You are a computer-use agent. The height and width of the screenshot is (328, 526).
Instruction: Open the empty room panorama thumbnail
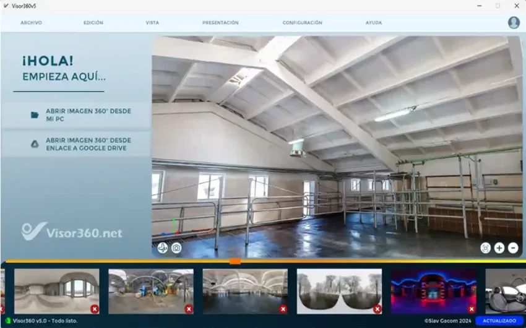[57, 291]
